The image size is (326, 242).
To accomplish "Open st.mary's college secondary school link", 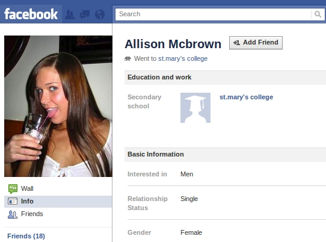I will (x=247, y=97).
